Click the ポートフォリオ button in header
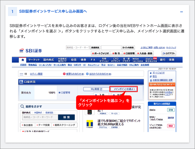The height and width of the screenshot is (149, 195). point(101,53)
